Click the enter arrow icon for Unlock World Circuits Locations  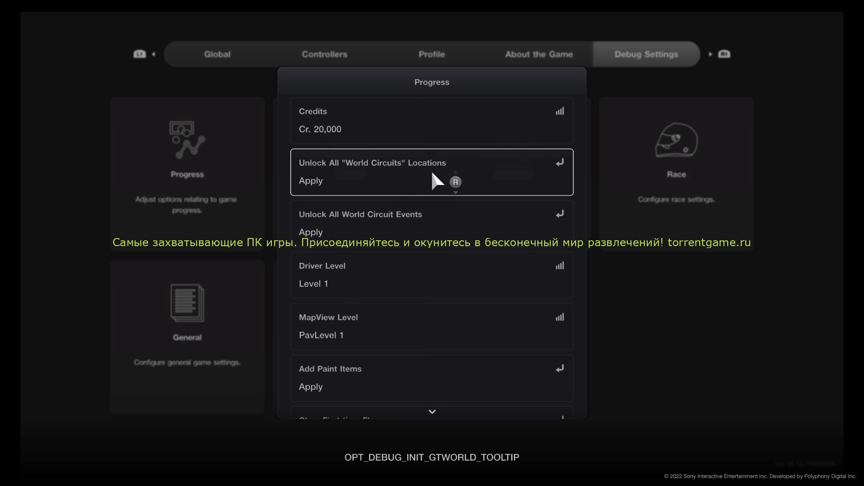559,162
